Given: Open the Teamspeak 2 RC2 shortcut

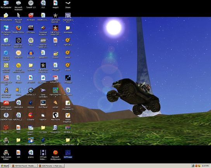Looking at the screenshot, I should tap(68, 18).
